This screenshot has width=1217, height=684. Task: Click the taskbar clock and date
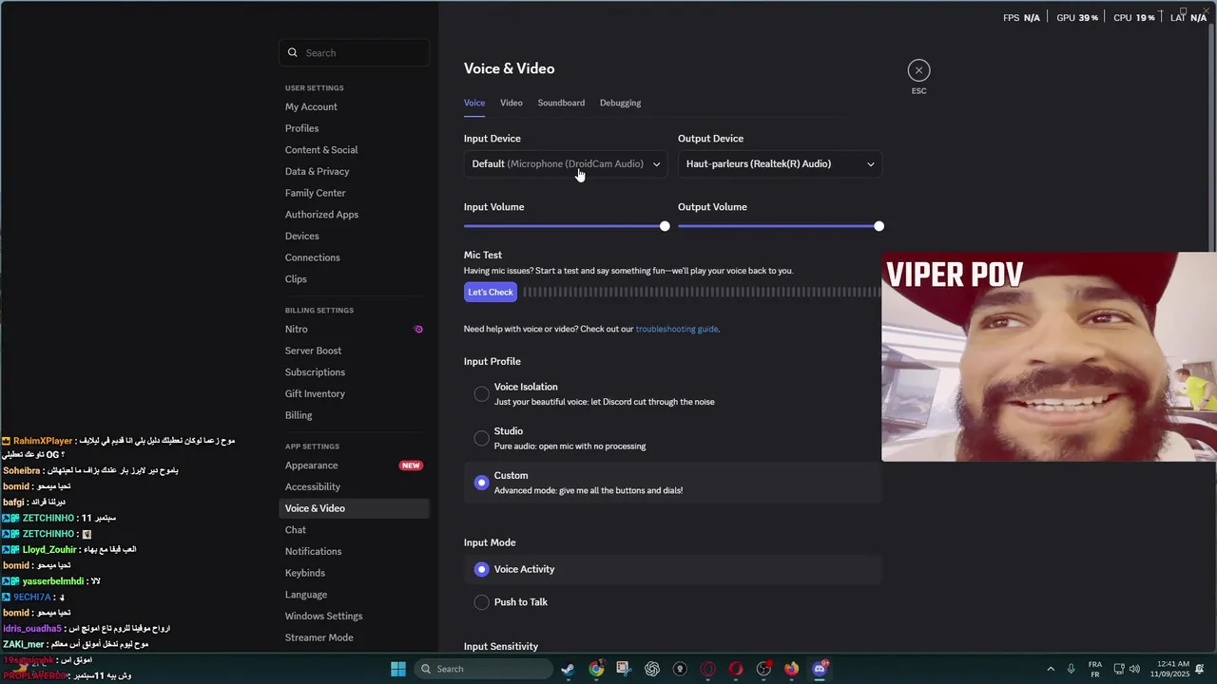[1169, 669]
